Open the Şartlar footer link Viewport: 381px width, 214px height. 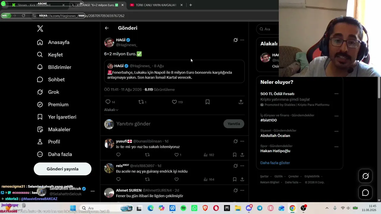pos(264,176)
